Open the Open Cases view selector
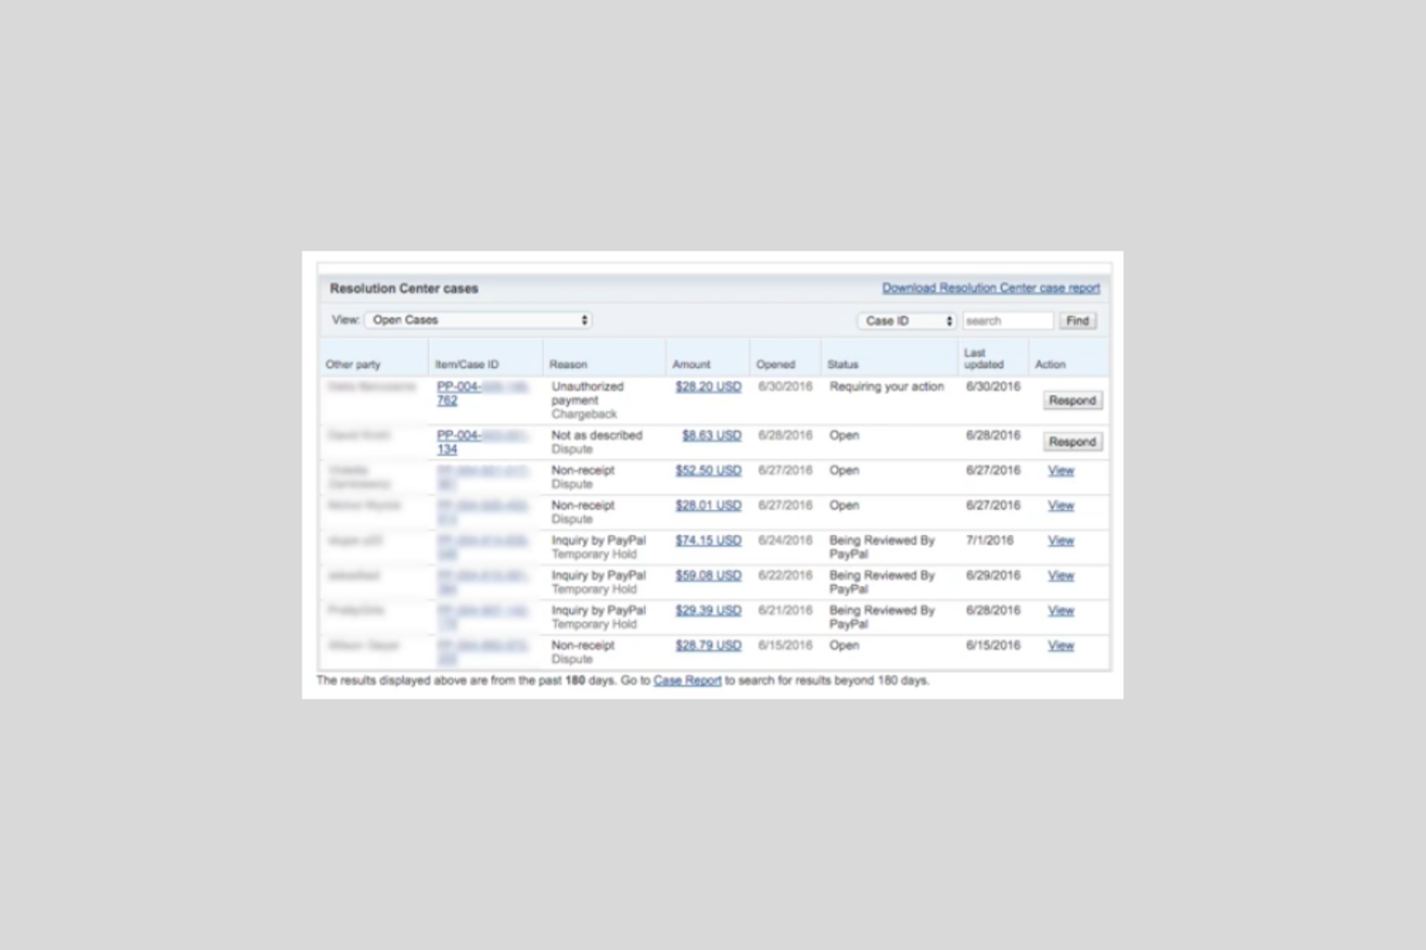This screenshot has width=1426, height=950. pyautogui.click(x=478, y=319)
